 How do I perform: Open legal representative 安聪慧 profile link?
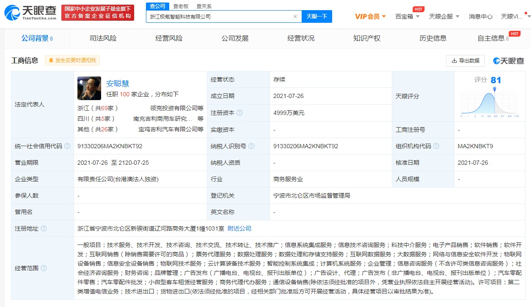pyautogui.click(x=118, y=83)
